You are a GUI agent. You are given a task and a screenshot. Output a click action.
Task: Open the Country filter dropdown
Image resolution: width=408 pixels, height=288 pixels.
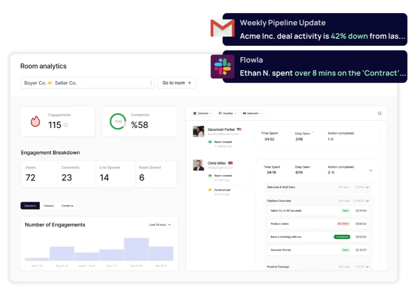click(227, 113)
